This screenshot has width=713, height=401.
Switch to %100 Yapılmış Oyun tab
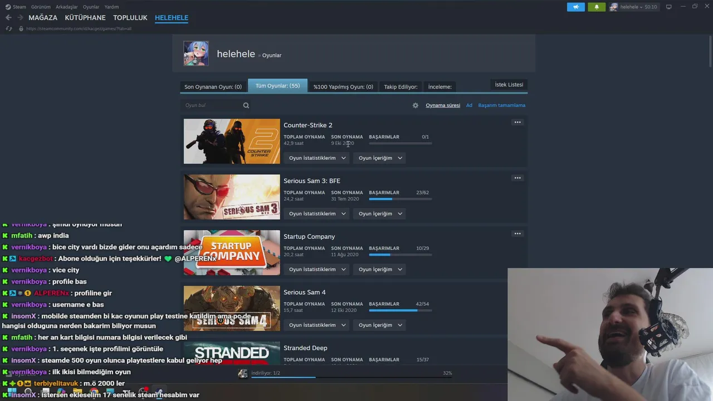343,87
